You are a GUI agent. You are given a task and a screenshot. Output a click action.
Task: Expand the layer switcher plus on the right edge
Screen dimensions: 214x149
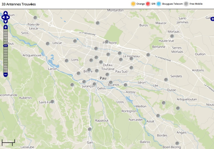coord(212,19)
